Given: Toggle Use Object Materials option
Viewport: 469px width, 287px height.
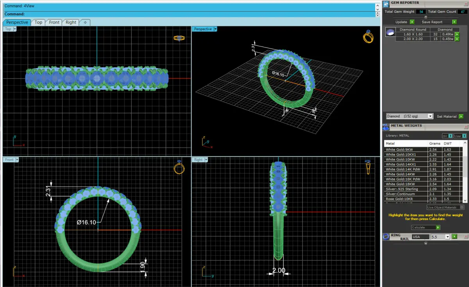Looking at the screenshot, I should pyautogui.click(x=446, y=207).
